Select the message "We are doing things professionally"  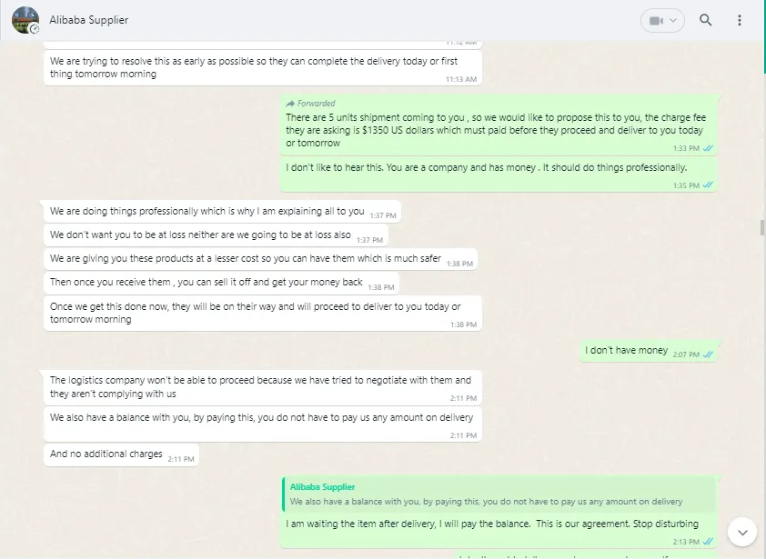click(x=222, y=212)
